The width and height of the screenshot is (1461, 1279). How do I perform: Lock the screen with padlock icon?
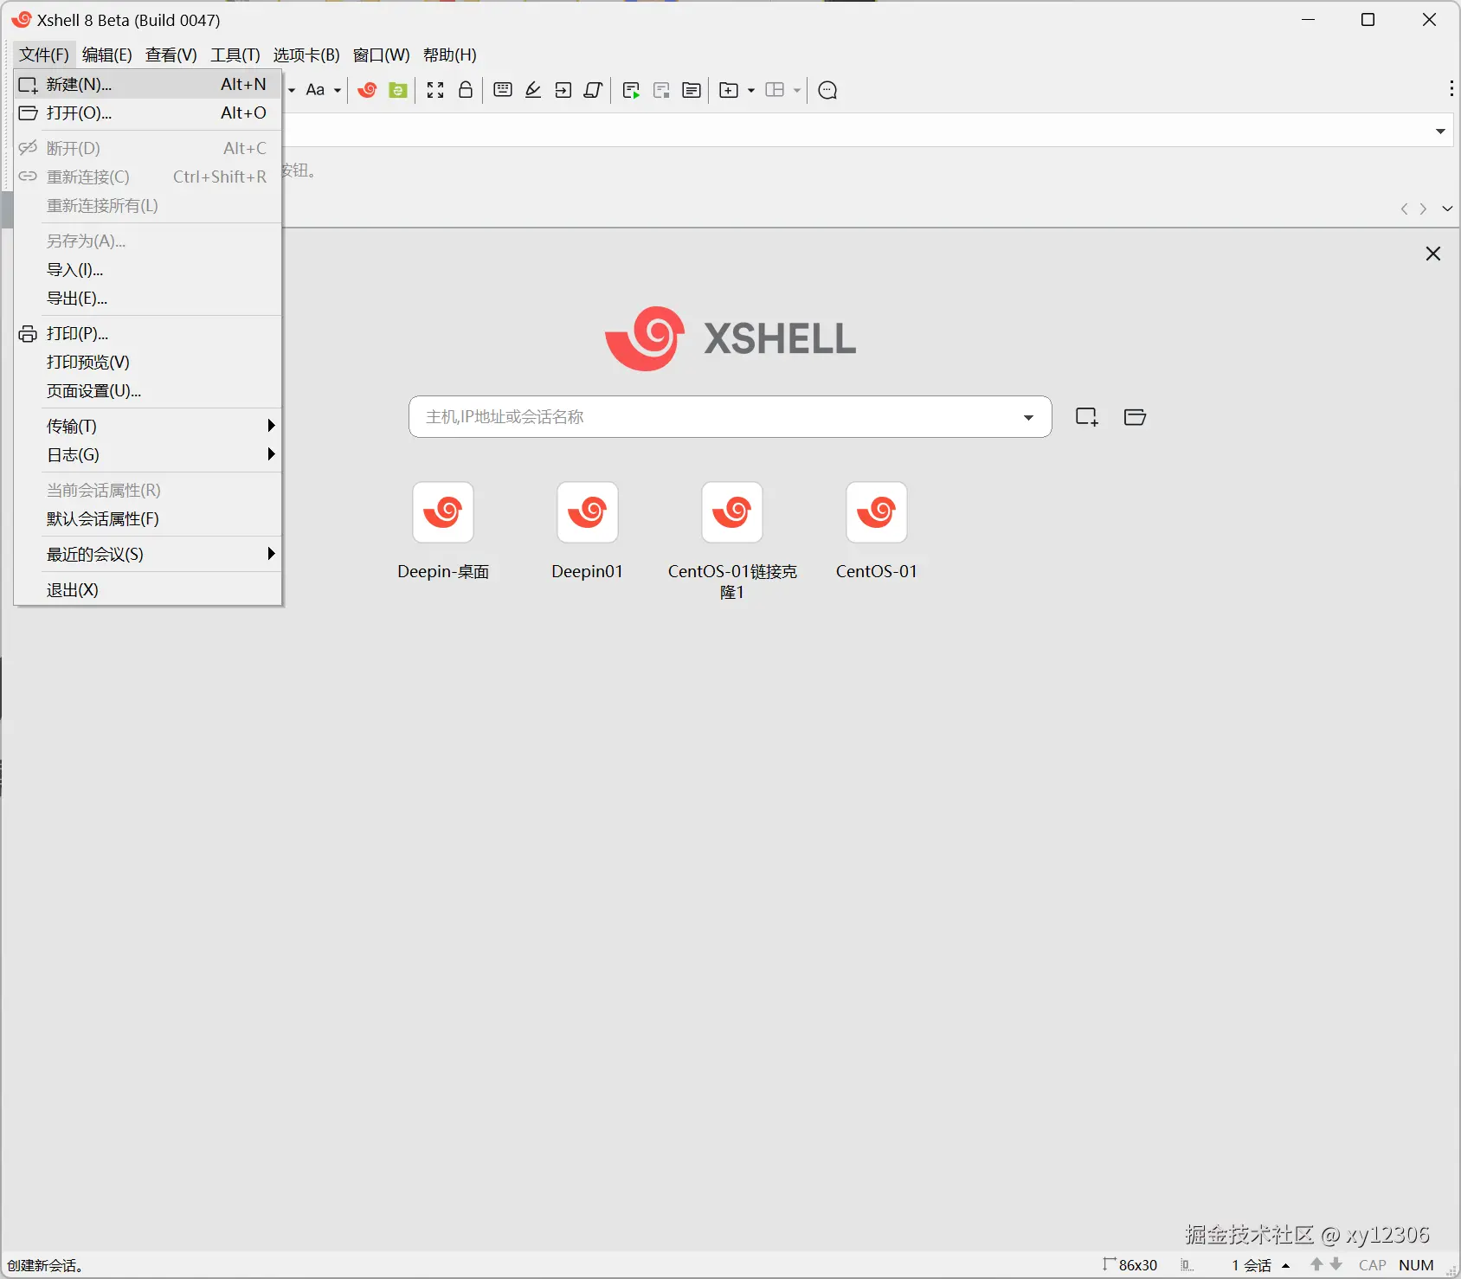tap(466, 90)
